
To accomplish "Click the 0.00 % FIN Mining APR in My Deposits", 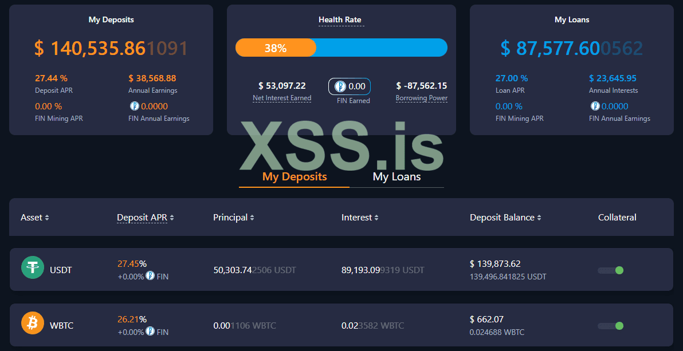I will click(48, 107).
